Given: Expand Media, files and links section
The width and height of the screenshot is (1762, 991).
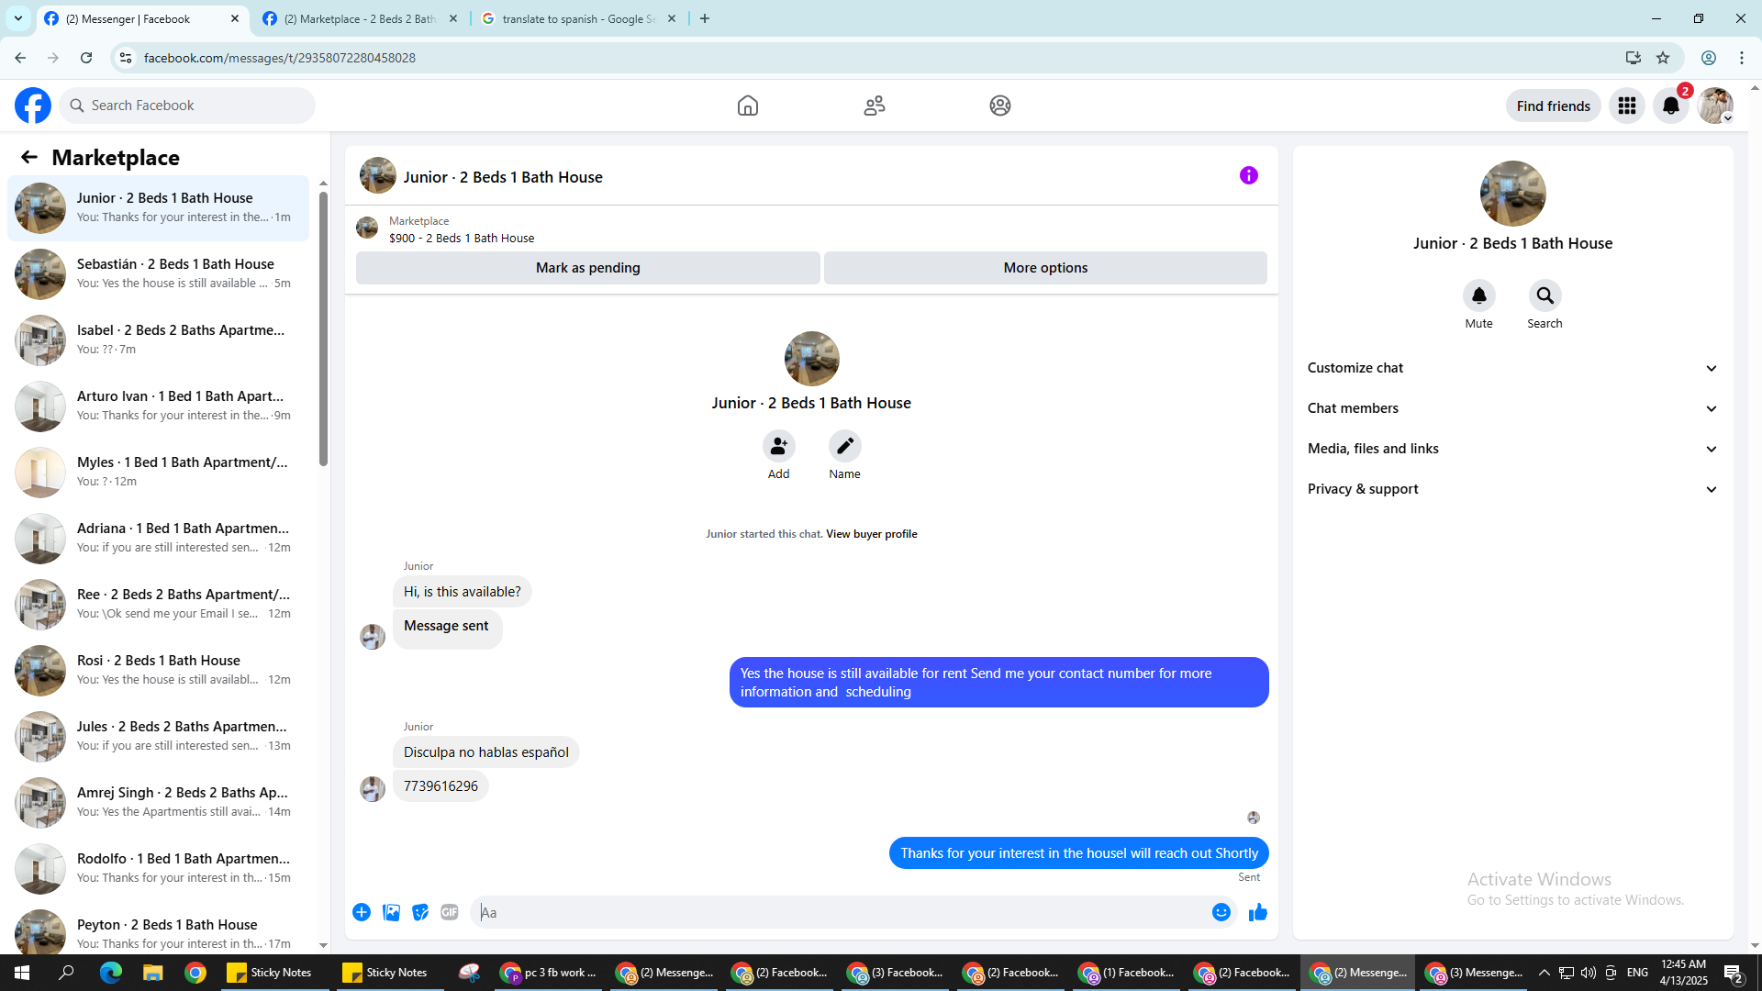Looking at the screenshot, I should [1512, 449].
